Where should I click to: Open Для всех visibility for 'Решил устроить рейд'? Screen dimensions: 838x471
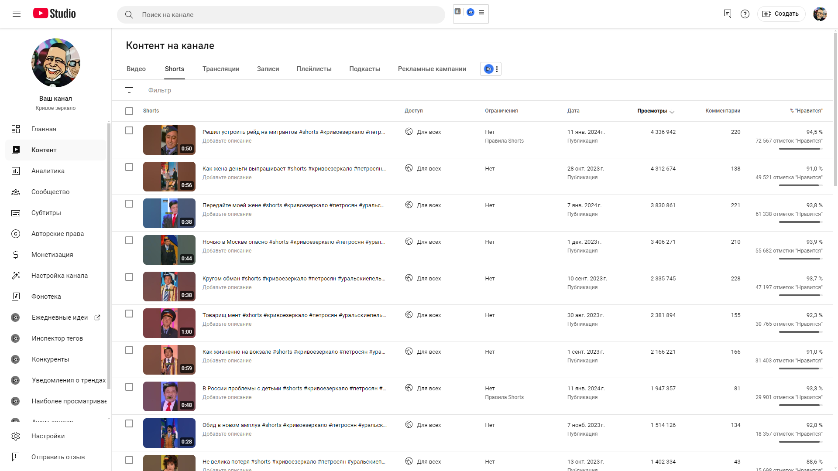coord(429,132)
